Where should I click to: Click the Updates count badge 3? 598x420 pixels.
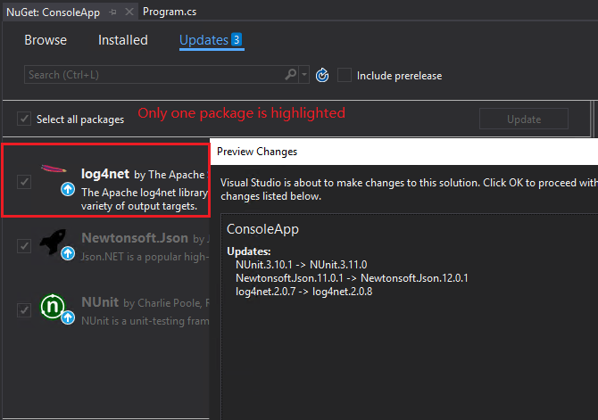coord(236,39)
